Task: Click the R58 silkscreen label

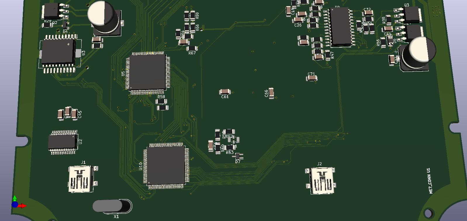Action: pos(161,97)
